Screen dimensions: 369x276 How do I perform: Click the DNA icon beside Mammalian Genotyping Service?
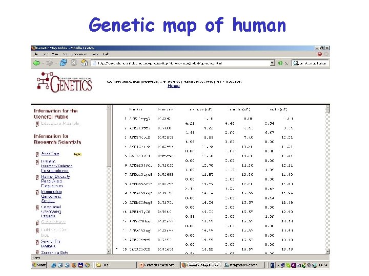pyautogui.click(x=37, y=193)
